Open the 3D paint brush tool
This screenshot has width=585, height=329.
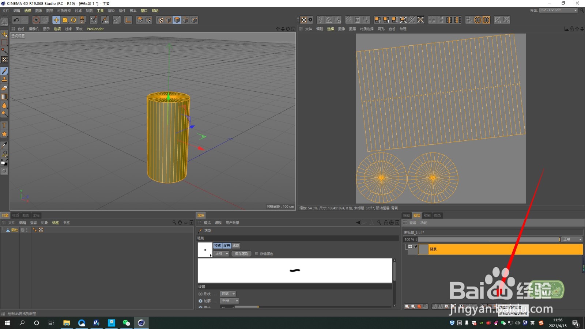105,20
